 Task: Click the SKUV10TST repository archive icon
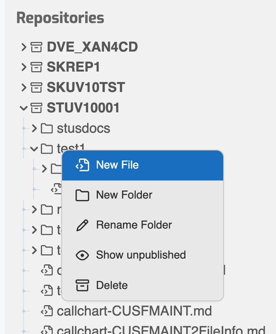pyautogui.click(x=37, y=87)
